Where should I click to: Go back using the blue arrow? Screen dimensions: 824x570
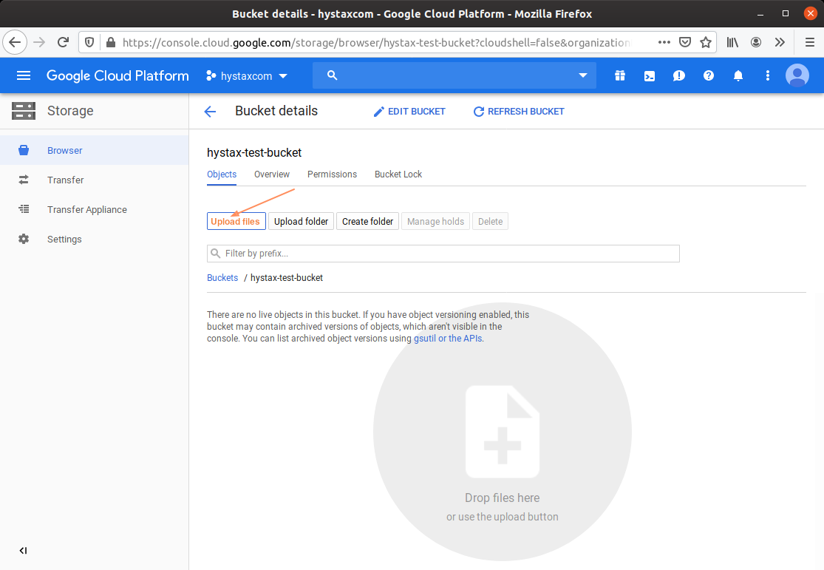[x=210, y=112]
